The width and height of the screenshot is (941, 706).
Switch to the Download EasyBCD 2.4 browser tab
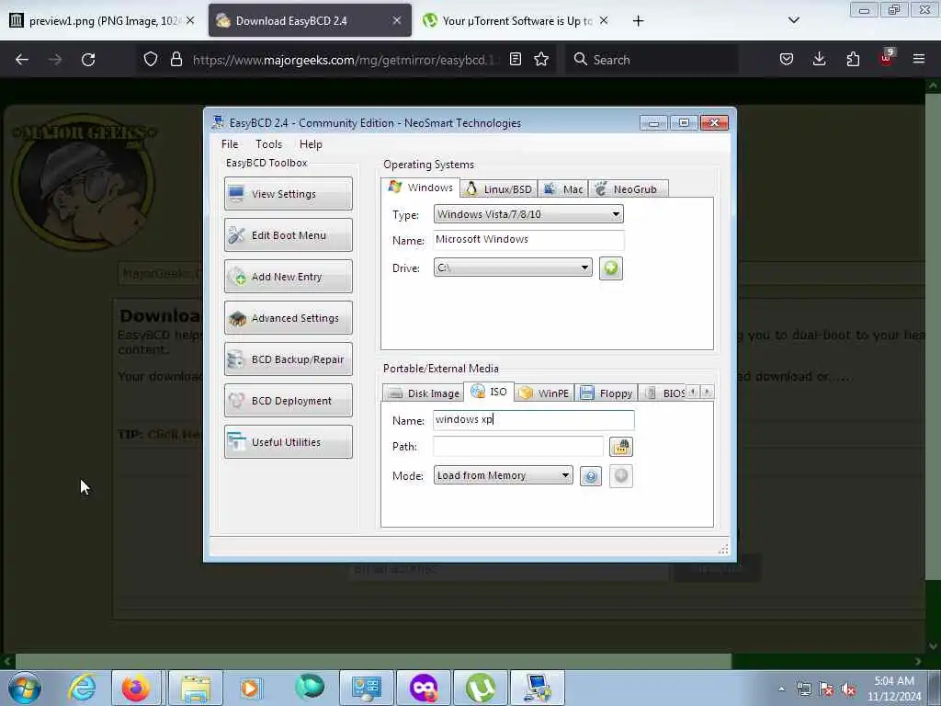click(x=310, y=21)
